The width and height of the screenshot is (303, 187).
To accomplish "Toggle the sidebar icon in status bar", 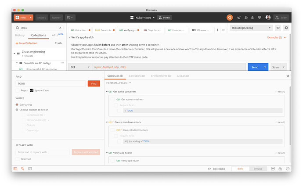I will (15, 169).
